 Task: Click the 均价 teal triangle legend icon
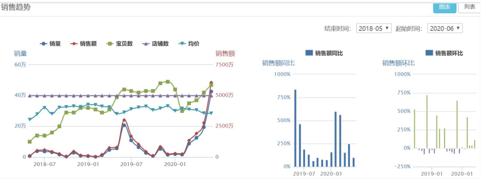point(182,44)
